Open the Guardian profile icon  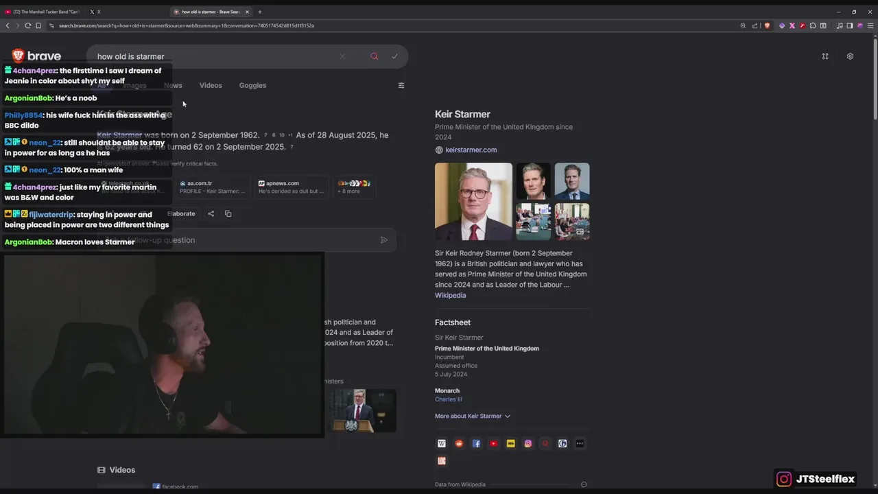pyautogui.click(x=562, y=444)
